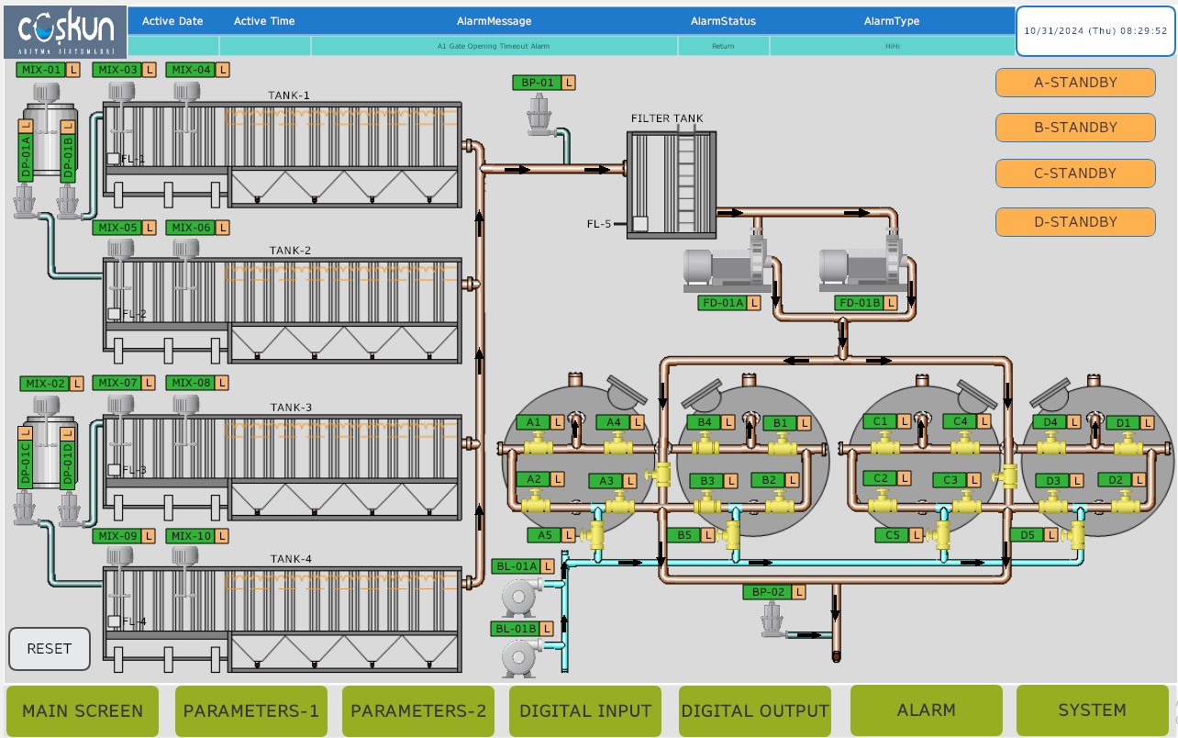Click the yellow A5 valve icon
Screen dimensions: 1178x738
click(597, 535)
